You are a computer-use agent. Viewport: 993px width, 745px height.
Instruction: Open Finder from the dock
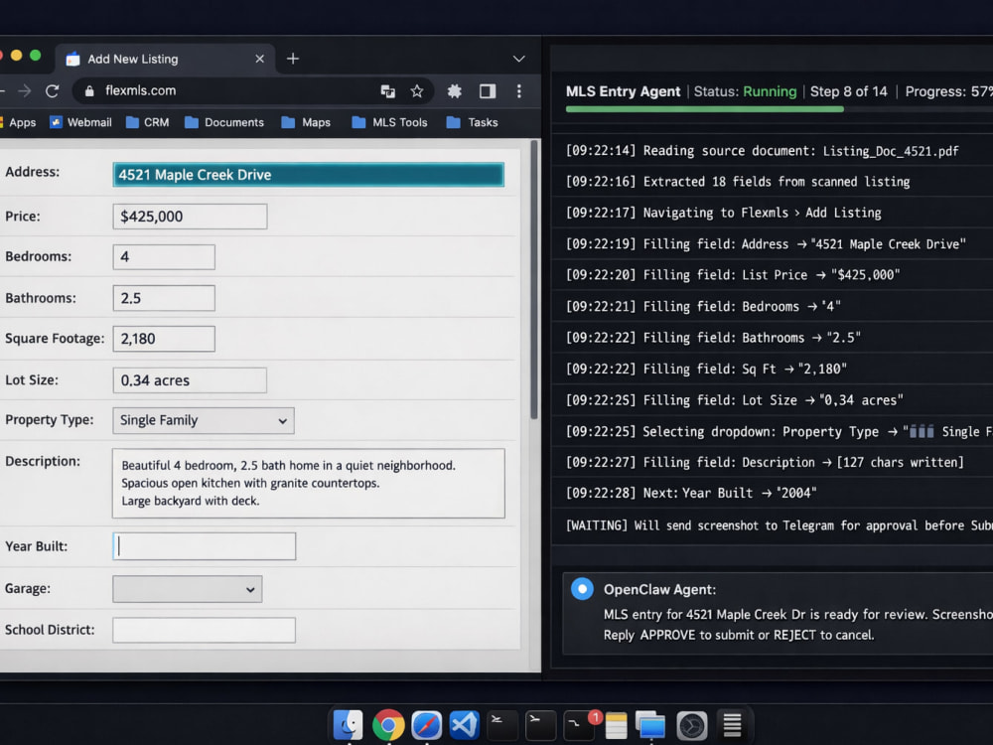(x=348, y=725)
